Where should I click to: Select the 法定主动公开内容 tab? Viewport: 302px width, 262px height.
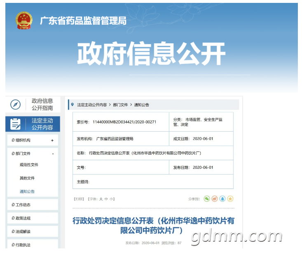33,124
